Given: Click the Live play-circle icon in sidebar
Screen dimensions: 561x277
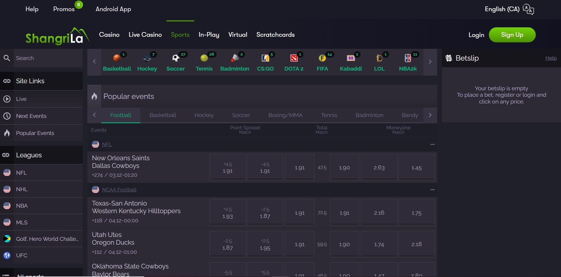Looking at the screenshot, I should [7, 99].
